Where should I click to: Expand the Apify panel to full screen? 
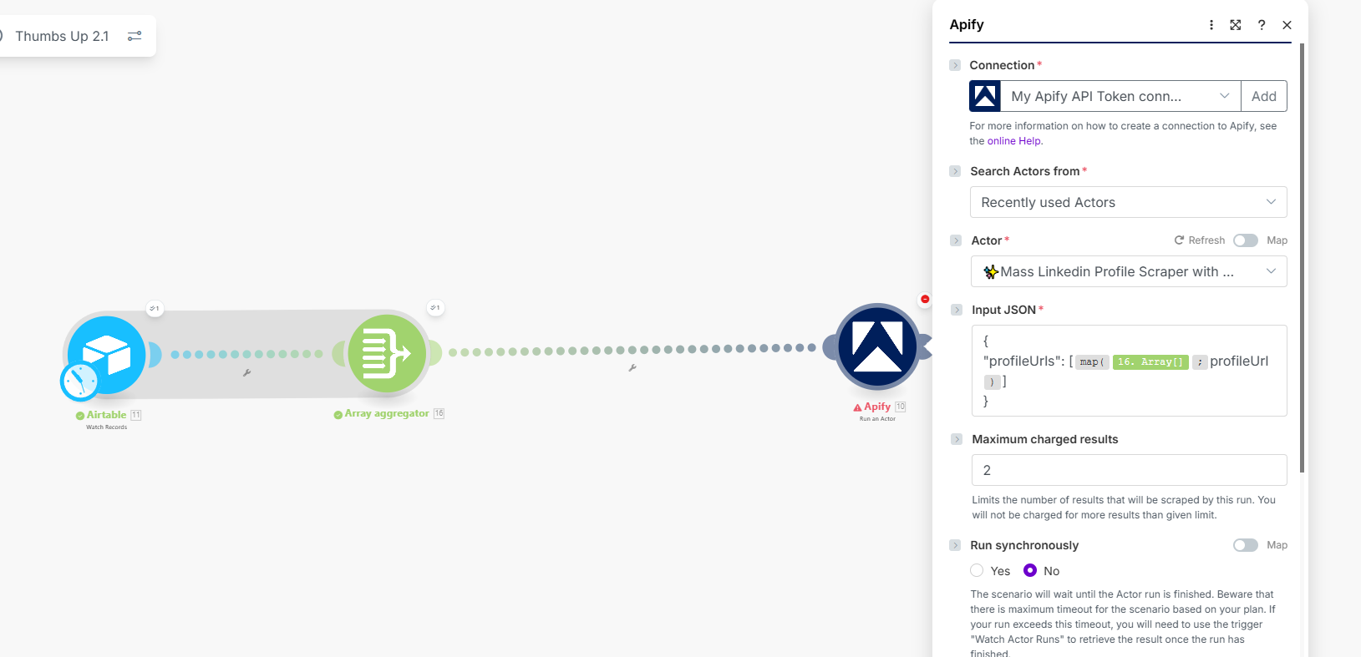(x=1236, y=25)
